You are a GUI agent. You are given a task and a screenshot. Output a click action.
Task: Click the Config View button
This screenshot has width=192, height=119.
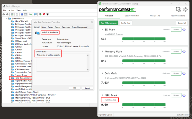tap(126, 23)
